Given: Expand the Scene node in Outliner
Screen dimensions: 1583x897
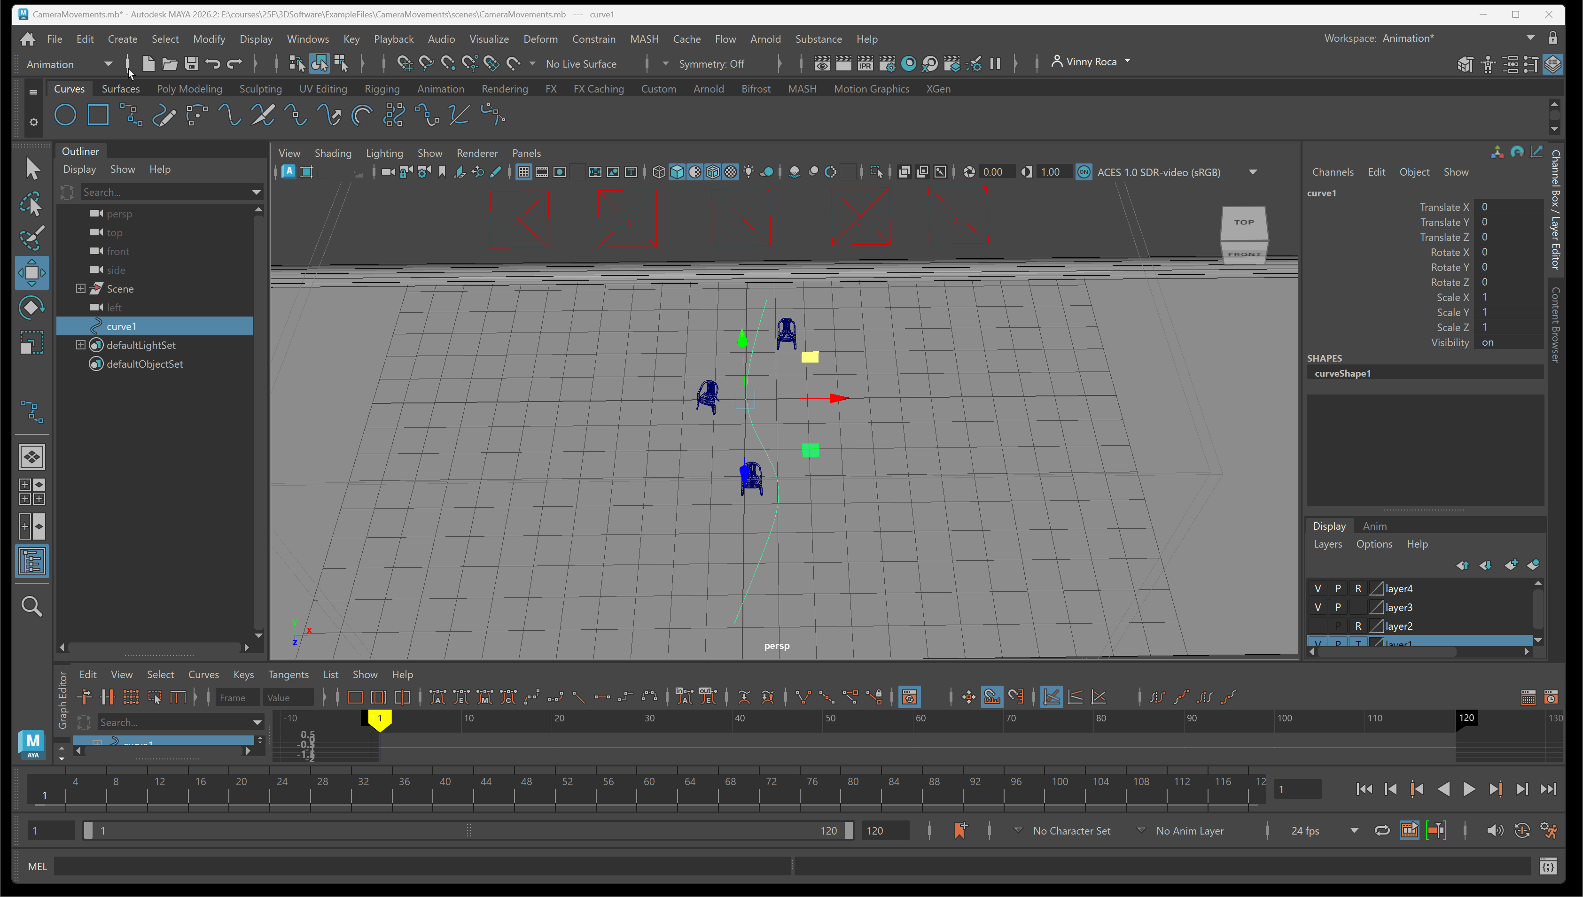Looking at the screenshot, I should (x=81, y=288).
